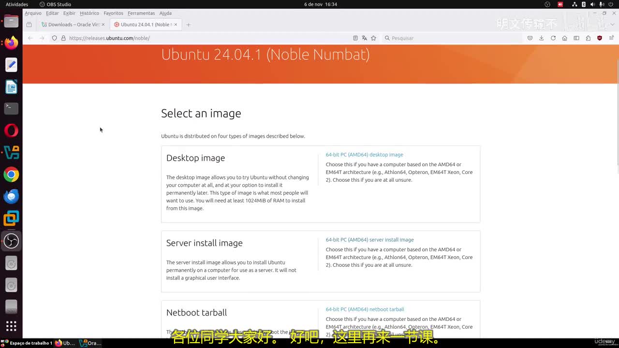Open the Opera browser from the dock

[11, 130]
